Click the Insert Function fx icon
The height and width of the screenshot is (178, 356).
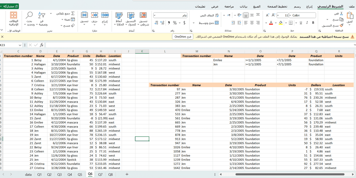coord(42,45)
